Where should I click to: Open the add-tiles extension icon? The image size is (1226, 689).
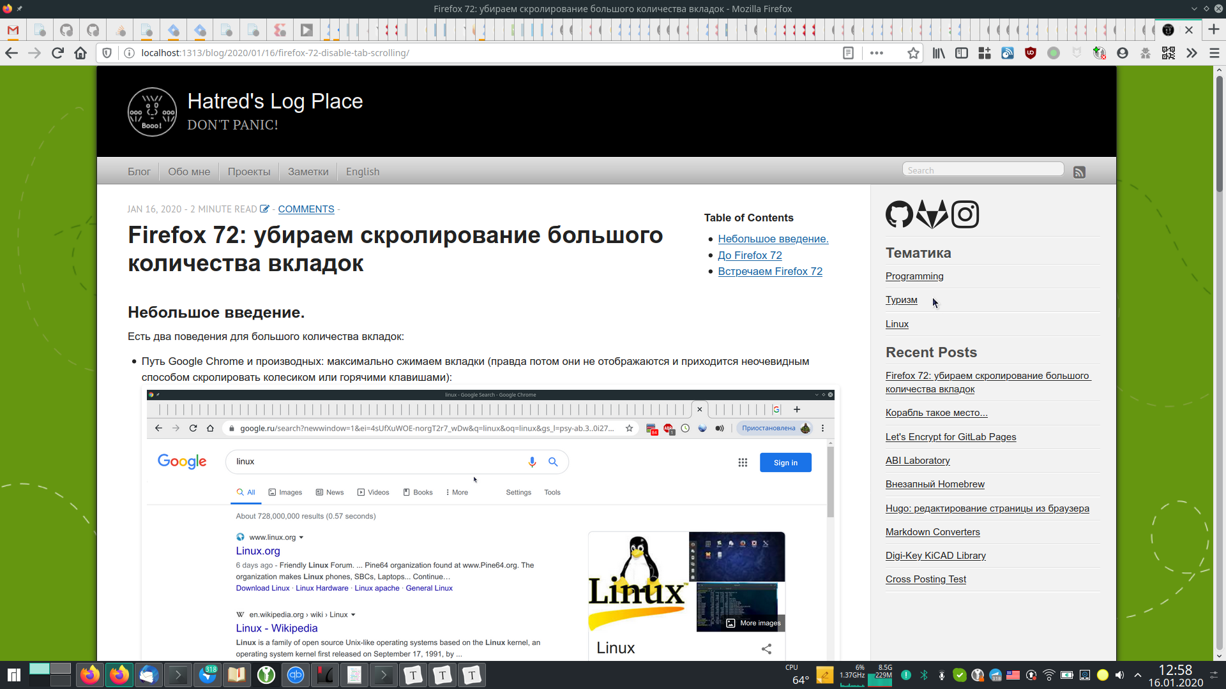[985, 53]
